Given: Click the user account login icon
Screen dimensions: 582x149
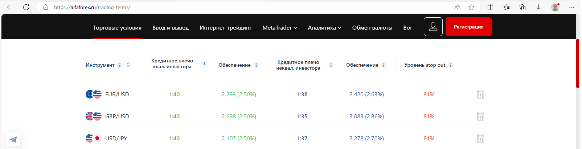Looking at the screenshot, I should click(433, 27).
